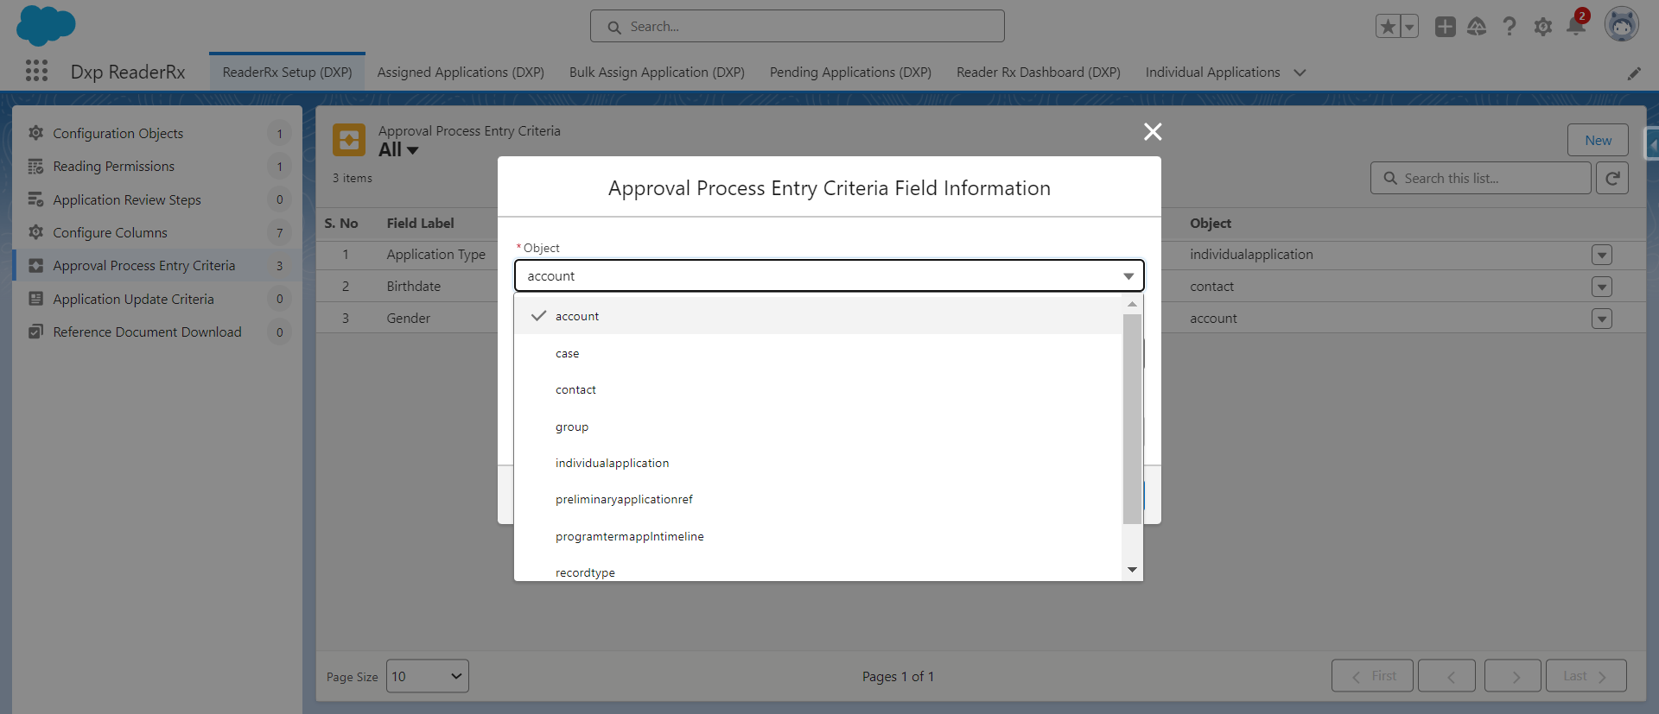Image resolution: width=1659 pixels, height=714 pixels.
Task: Open the user profile avatar
Action: [x=1621, y=25]
